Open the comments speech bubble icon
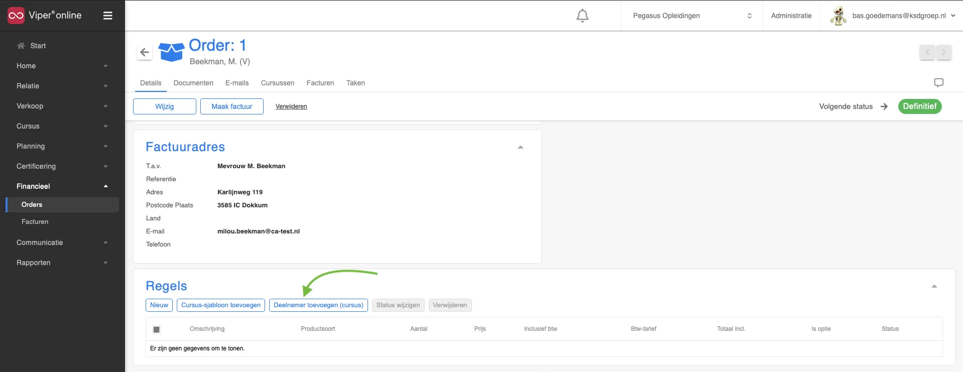This screenshot has width=963, height=372. tap(939, 83)
